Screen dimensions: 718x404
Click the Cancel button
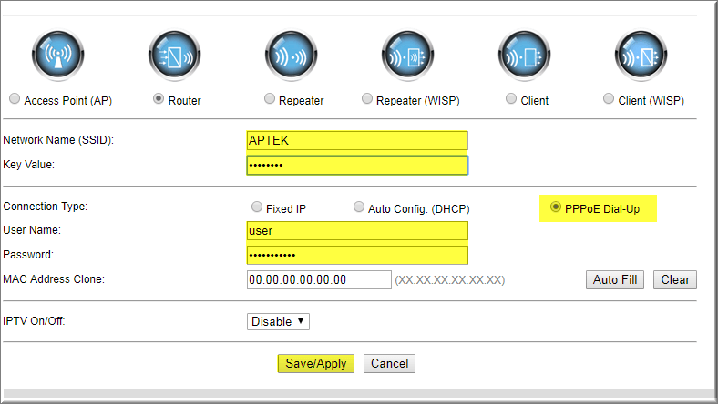[x=389, y=363]
